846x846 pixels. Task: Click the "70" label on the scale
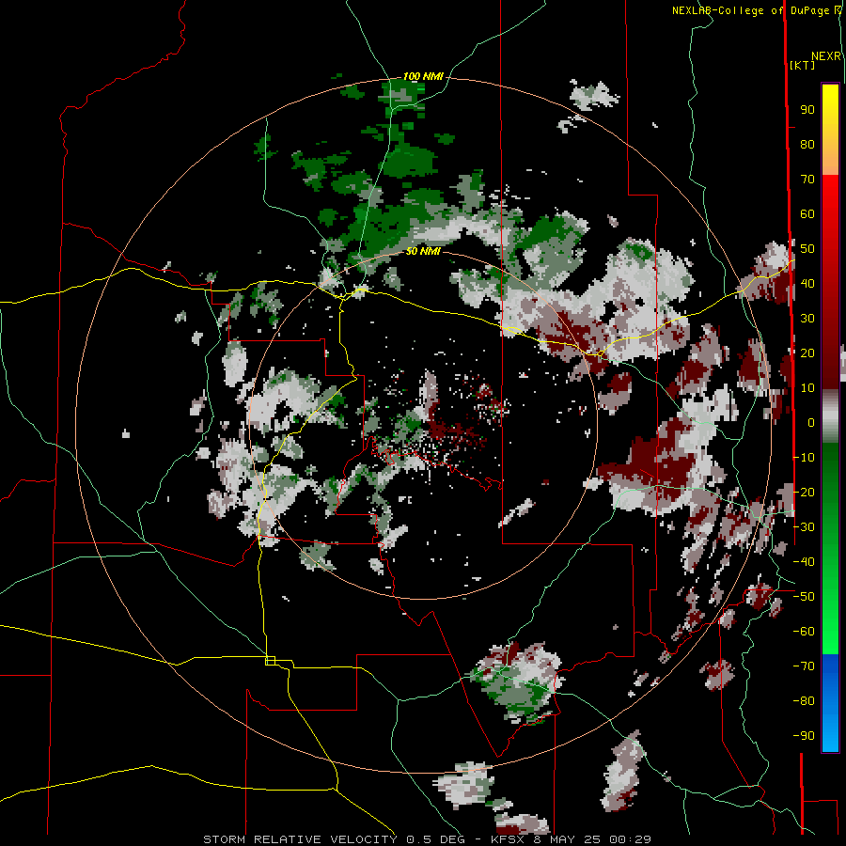pyautogui.click(x=807, y=180)
